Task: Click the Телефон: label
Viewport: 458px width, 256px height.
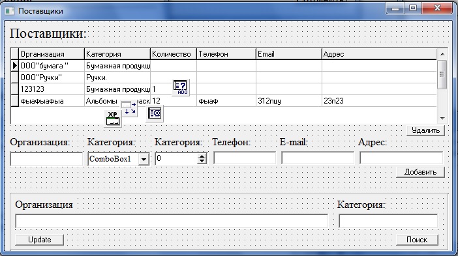Action: coord(232,142)
